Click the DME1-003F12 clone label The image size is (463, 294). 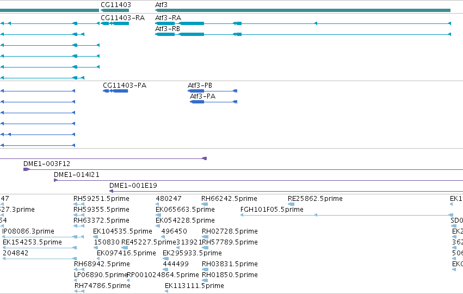pos(47,164)
